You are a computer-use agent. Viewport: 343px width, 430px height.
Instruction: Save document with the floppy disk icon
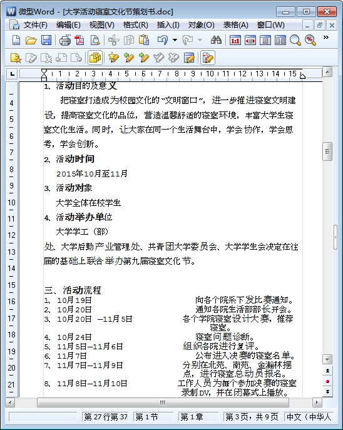(x=46, y=40)
